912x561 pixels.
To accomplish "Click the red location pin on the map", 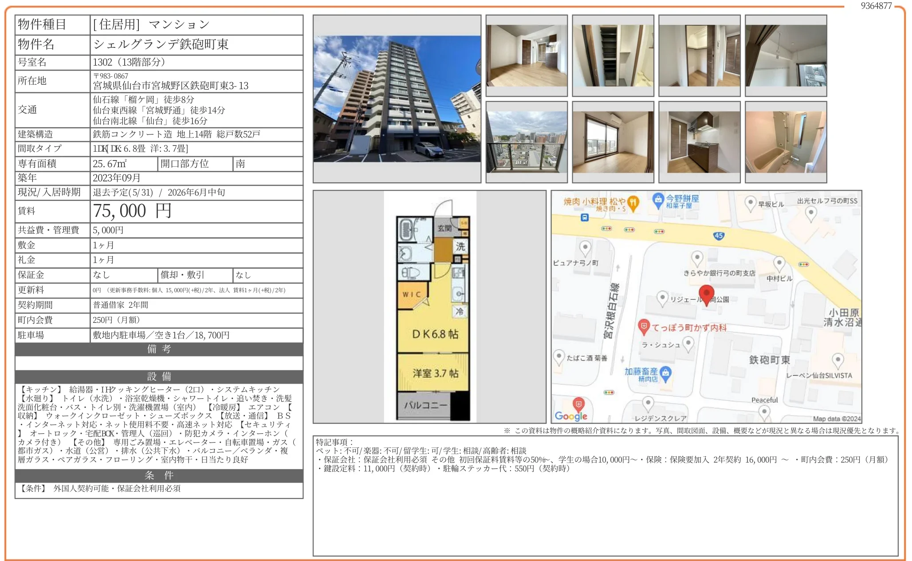I will 706,296.
